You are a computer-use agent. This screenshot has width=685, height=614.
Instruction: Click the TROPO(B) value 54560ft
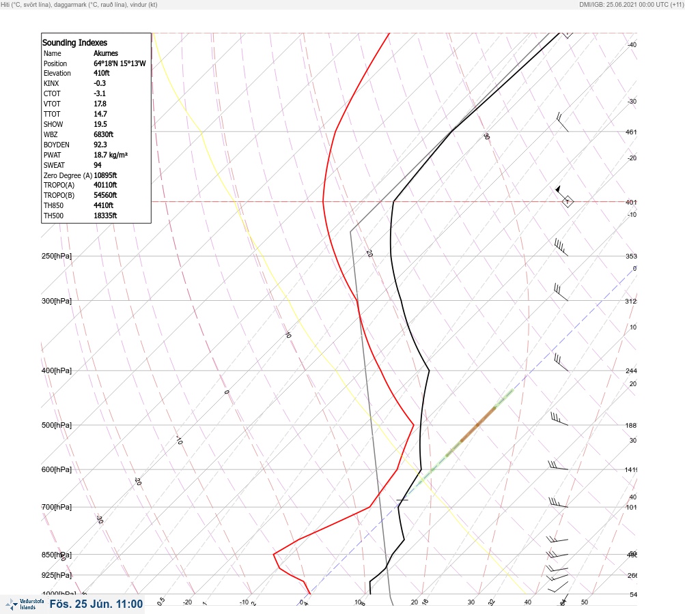[105, 195]
